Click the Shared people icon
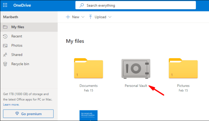 5,55
